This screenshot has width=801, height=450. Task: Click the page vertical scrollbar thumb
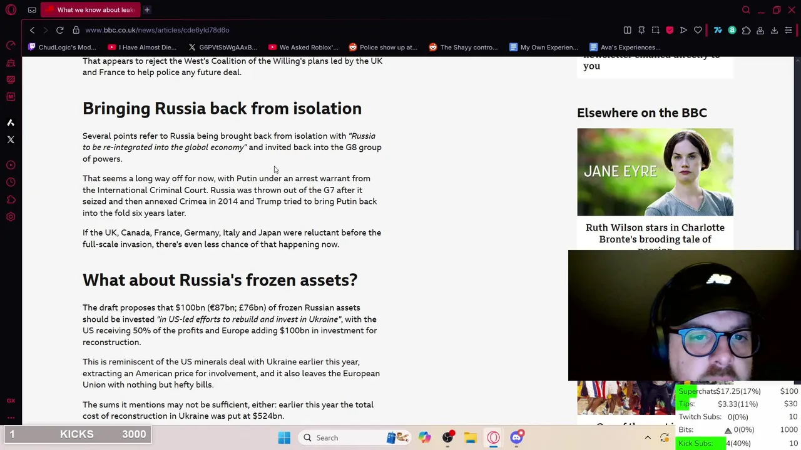[797, 239]
